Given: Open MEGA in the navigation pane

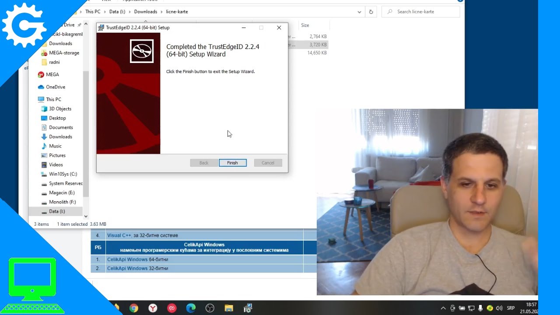Looking at the screenshot, I should pyautogui.click(x=52, y=74).
